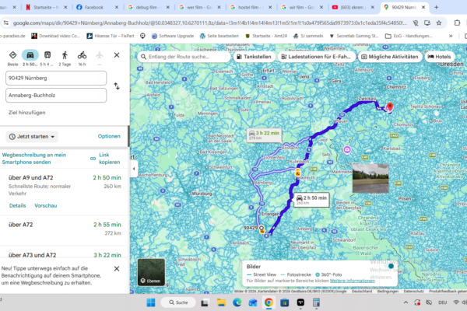Show more bookmarks with the chevron
The image size is (467, 311).
click(451, 36)
